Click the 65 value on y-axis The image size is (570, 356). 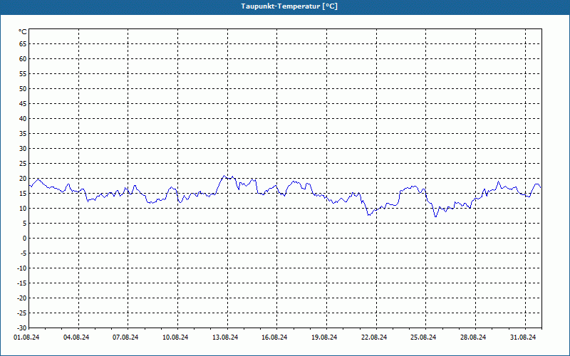point(23,44)
